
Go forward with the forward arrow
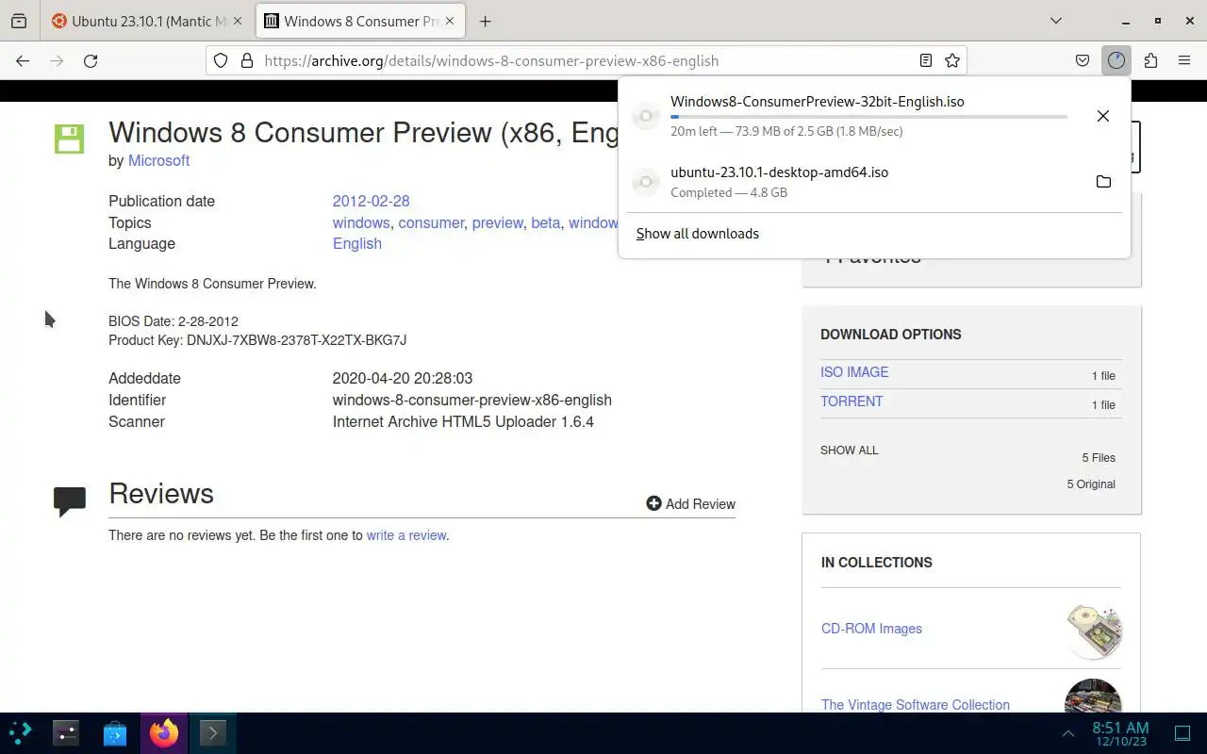pos(57,60)
